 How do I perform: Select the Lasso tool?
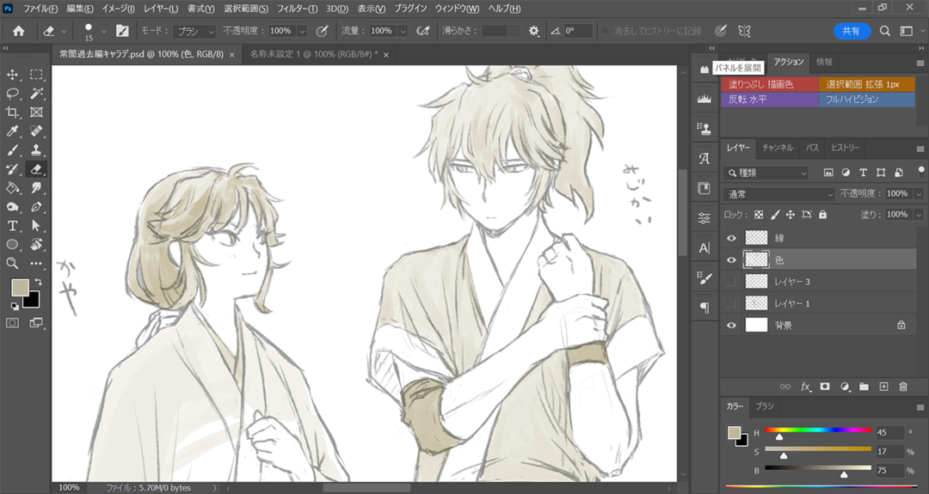coord(13,94)
